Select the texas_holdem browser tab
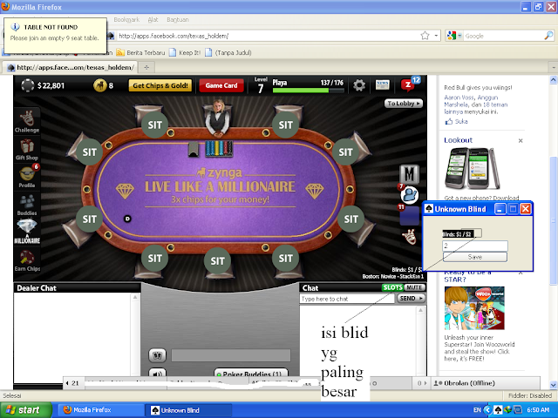The image size is (558, 418). point(71,67)
